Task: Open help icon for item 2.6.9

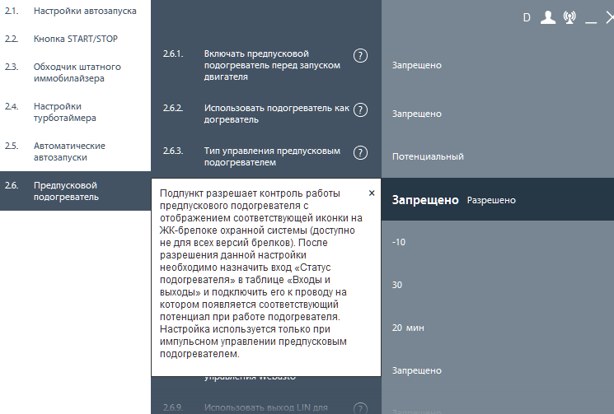Action: point(360,407)
